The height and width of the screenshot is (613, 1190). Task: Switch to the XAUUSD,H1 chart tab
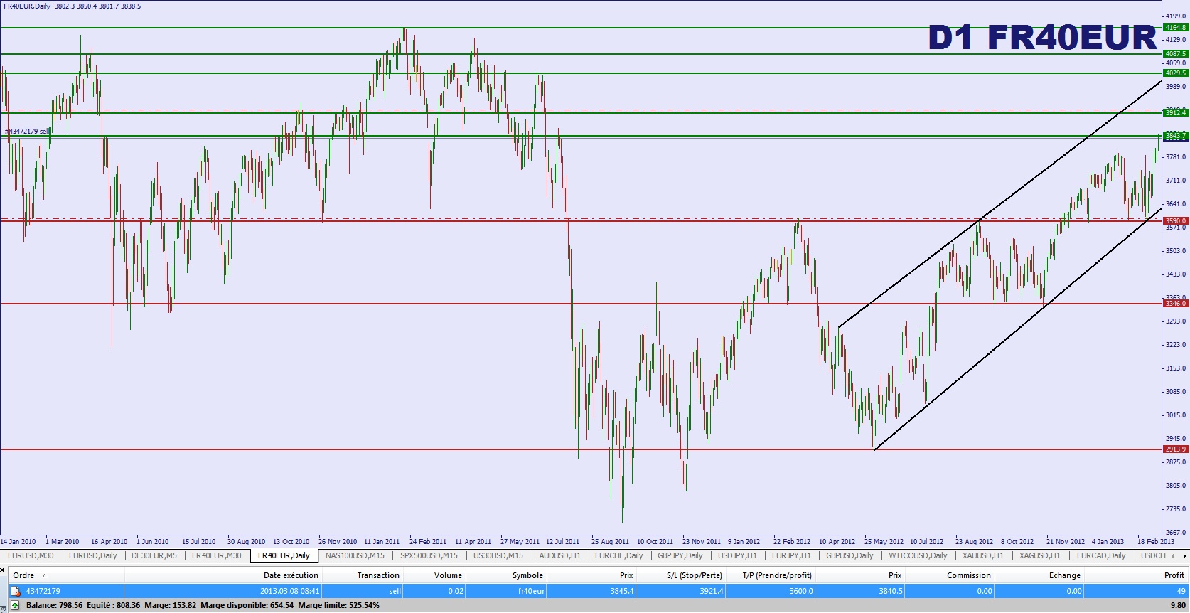983,555
